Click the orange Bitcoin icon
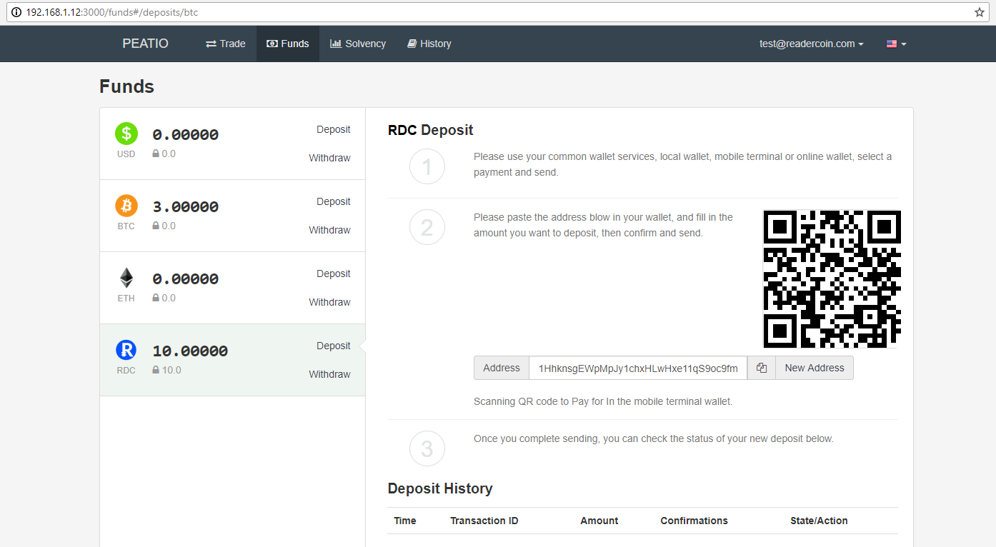The height and width of the screenshot is (547, 996). tap(126, 206)
